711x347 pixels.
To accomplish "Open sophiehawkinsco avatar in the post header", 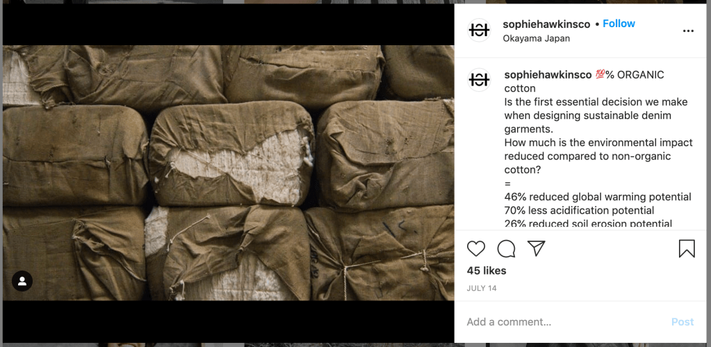I will point(479,31).
